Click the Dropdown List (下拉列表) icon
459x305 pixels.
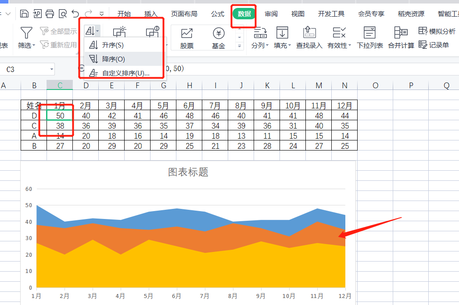tap(369, 32)
